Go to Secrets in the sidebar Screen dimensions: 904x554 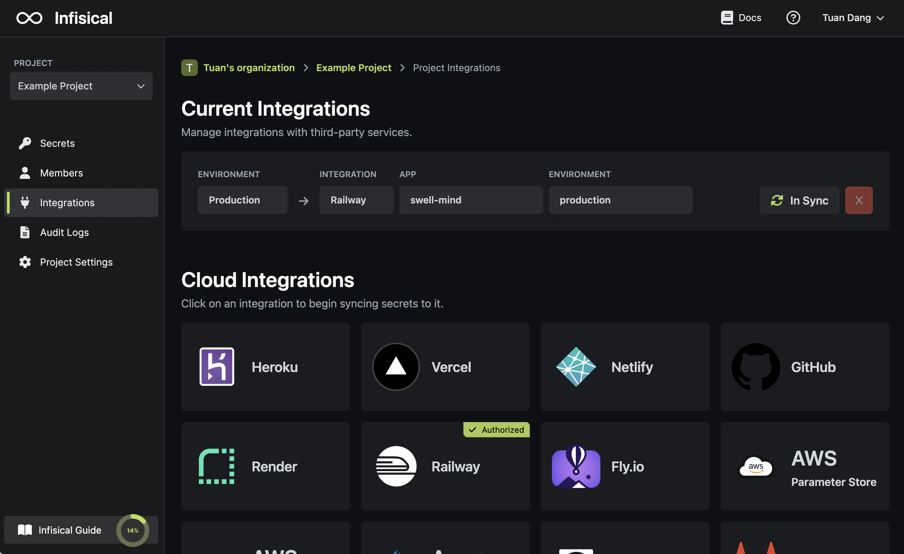click(x=81, y=143)
